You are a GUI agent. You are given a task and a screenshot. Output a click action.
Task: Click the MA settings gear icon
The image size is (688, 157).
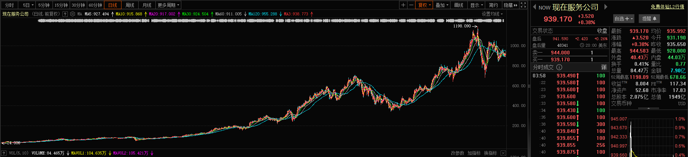tap(73, 14)
